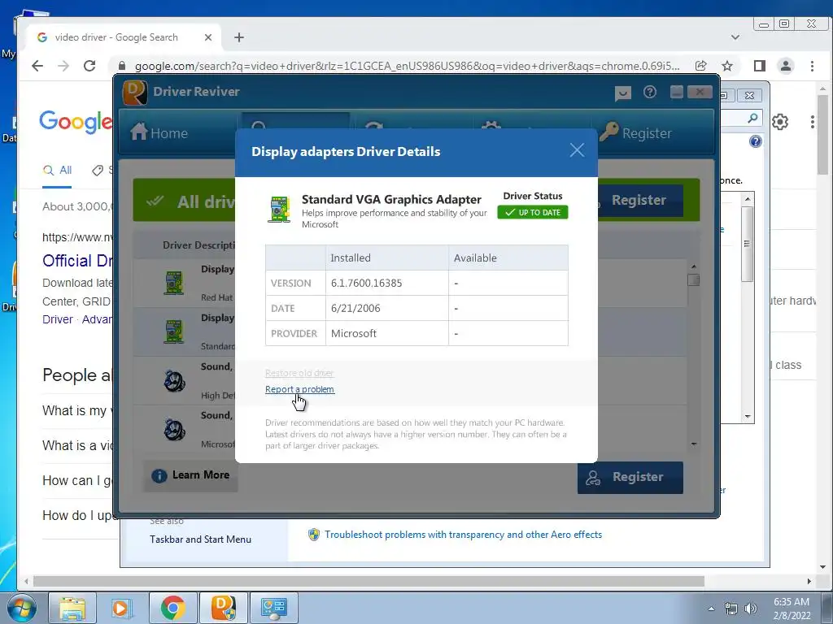Open Troubleshoot problems with transparency link
Screen dimensions: 833x624
[463, 535]
